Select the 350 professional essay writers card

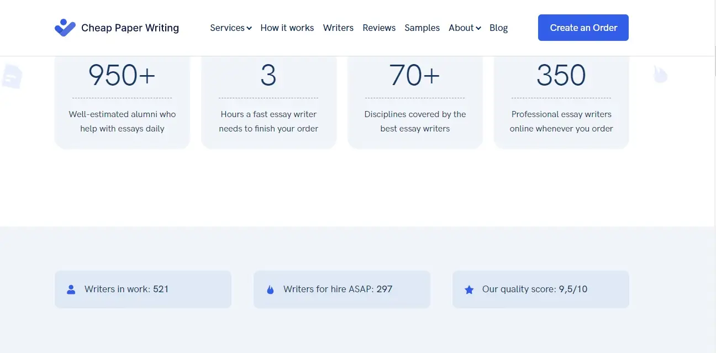pyautogui.click(x=561, y=102)
